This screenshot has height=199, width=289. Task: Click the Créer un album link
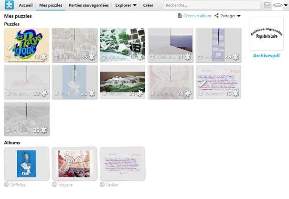(197, 16)
